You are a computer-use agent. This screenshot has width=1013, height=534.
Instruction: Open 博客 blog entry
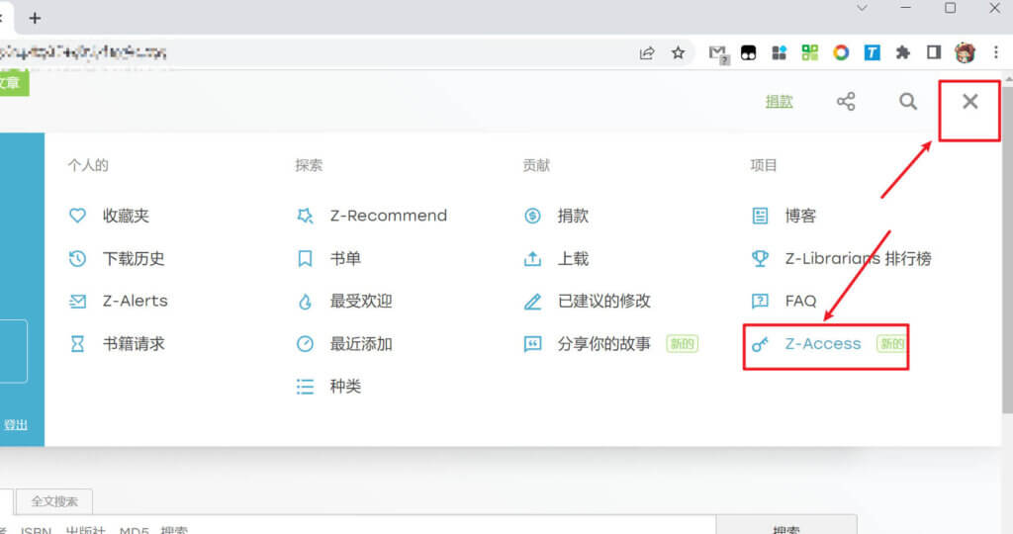(799, 216)
